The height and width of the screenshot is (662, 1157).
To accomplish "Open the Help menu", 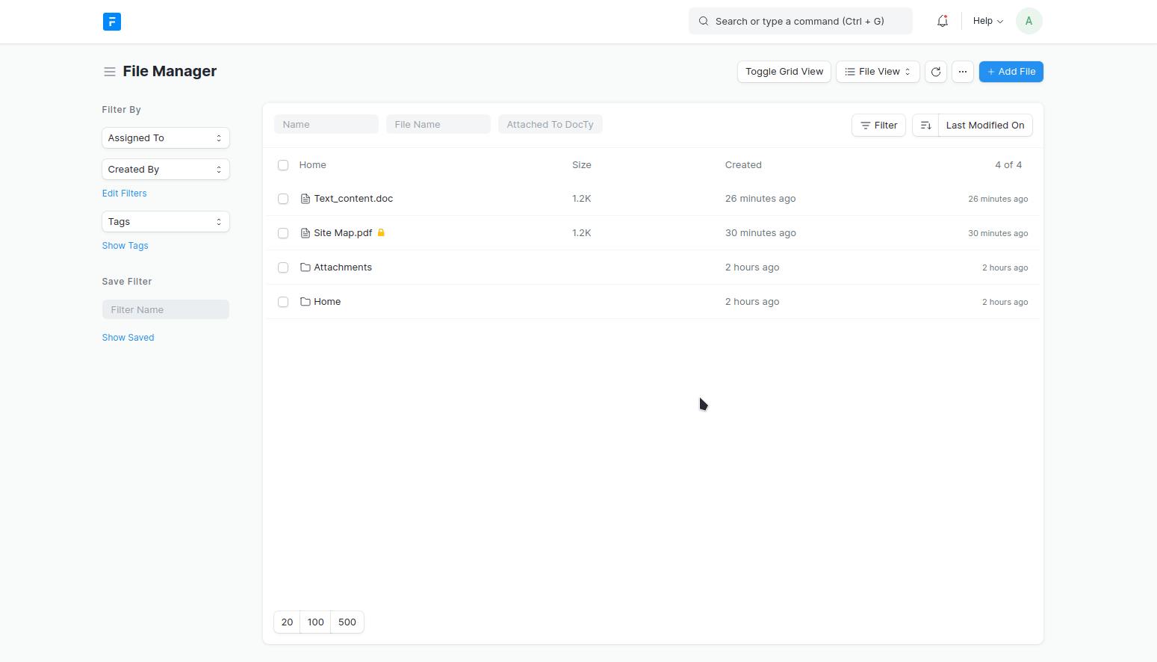I will click(987, 20).
